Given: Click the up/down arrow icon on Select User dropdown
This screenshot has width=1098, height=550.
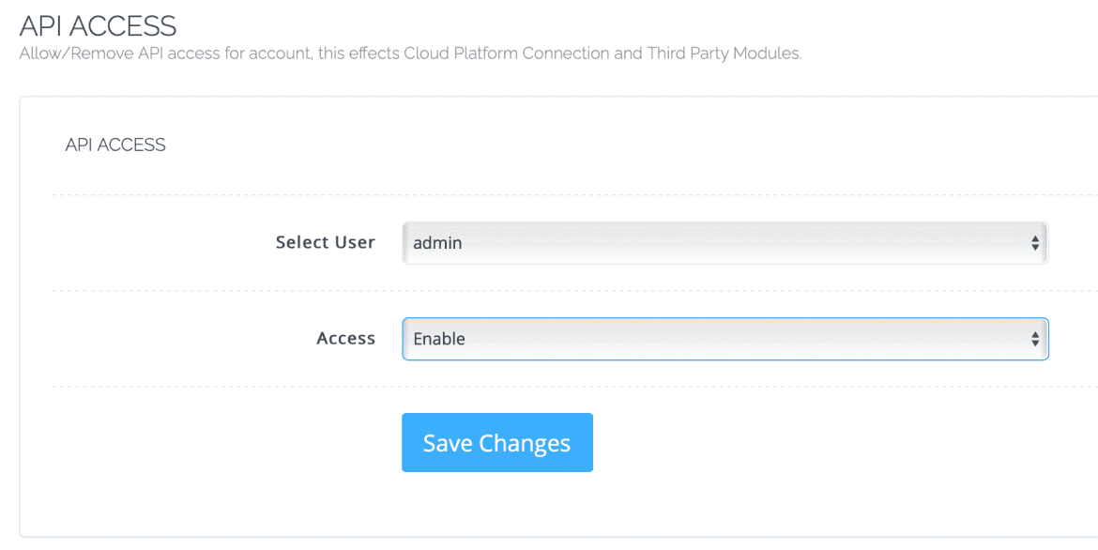Looking at the screenshot, I should [1034, 242].
